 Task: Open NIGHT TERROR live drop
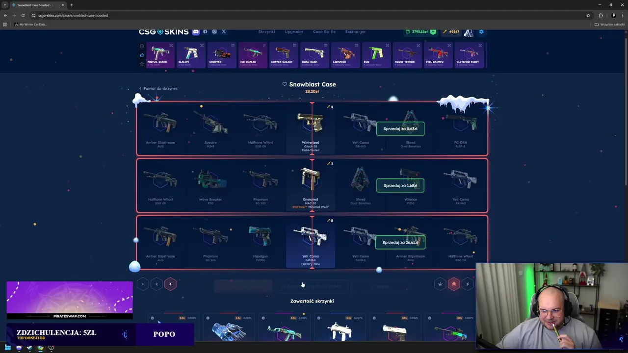(x=407, y=55)
